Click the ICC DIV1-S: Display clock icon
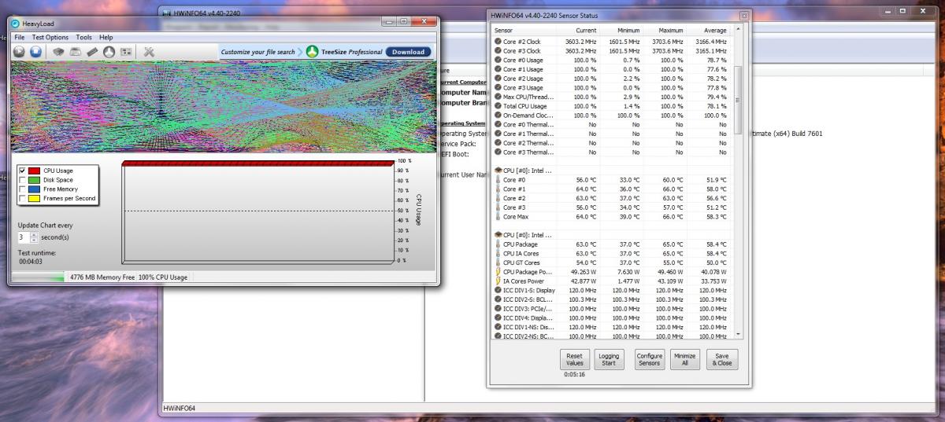This screenshot has height=422, width=945. point(498,290)
